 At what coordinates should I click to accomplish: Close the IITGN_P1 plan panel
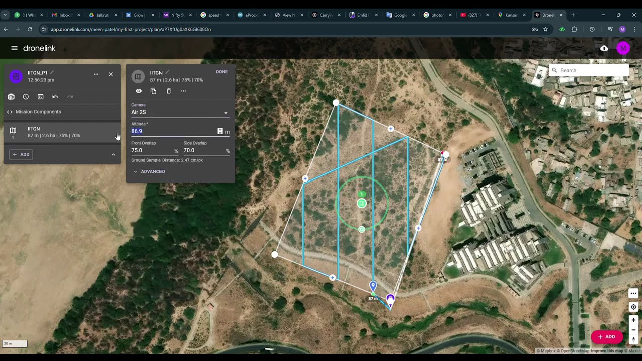111,74
